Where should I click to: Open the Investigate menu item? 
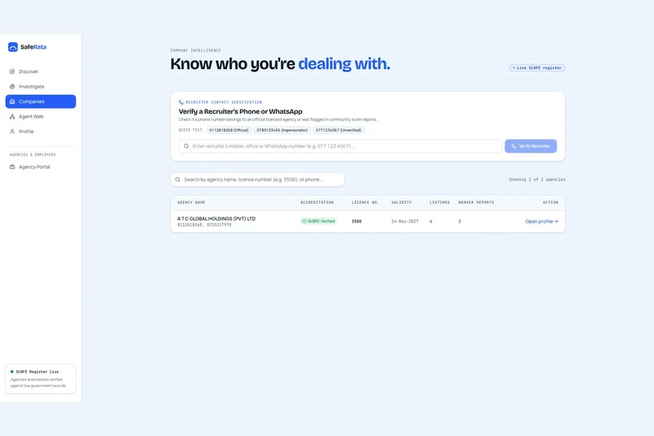pyautogui.click(x=41, y=87)
